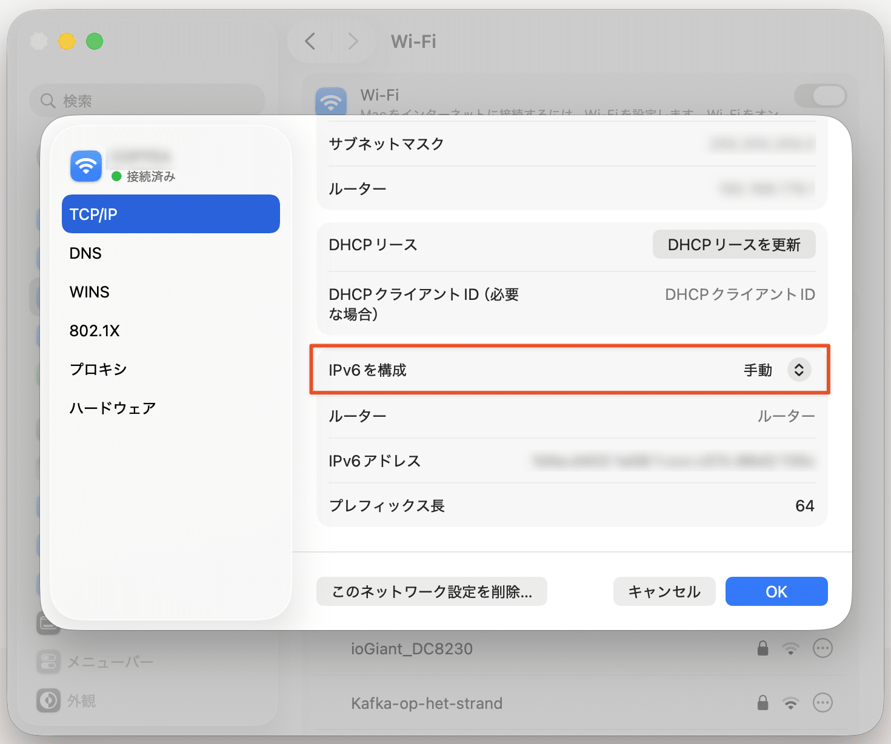Select the TCP/IP tab in sidebar
The image size is (891, 744).
[x=170, y=214]
